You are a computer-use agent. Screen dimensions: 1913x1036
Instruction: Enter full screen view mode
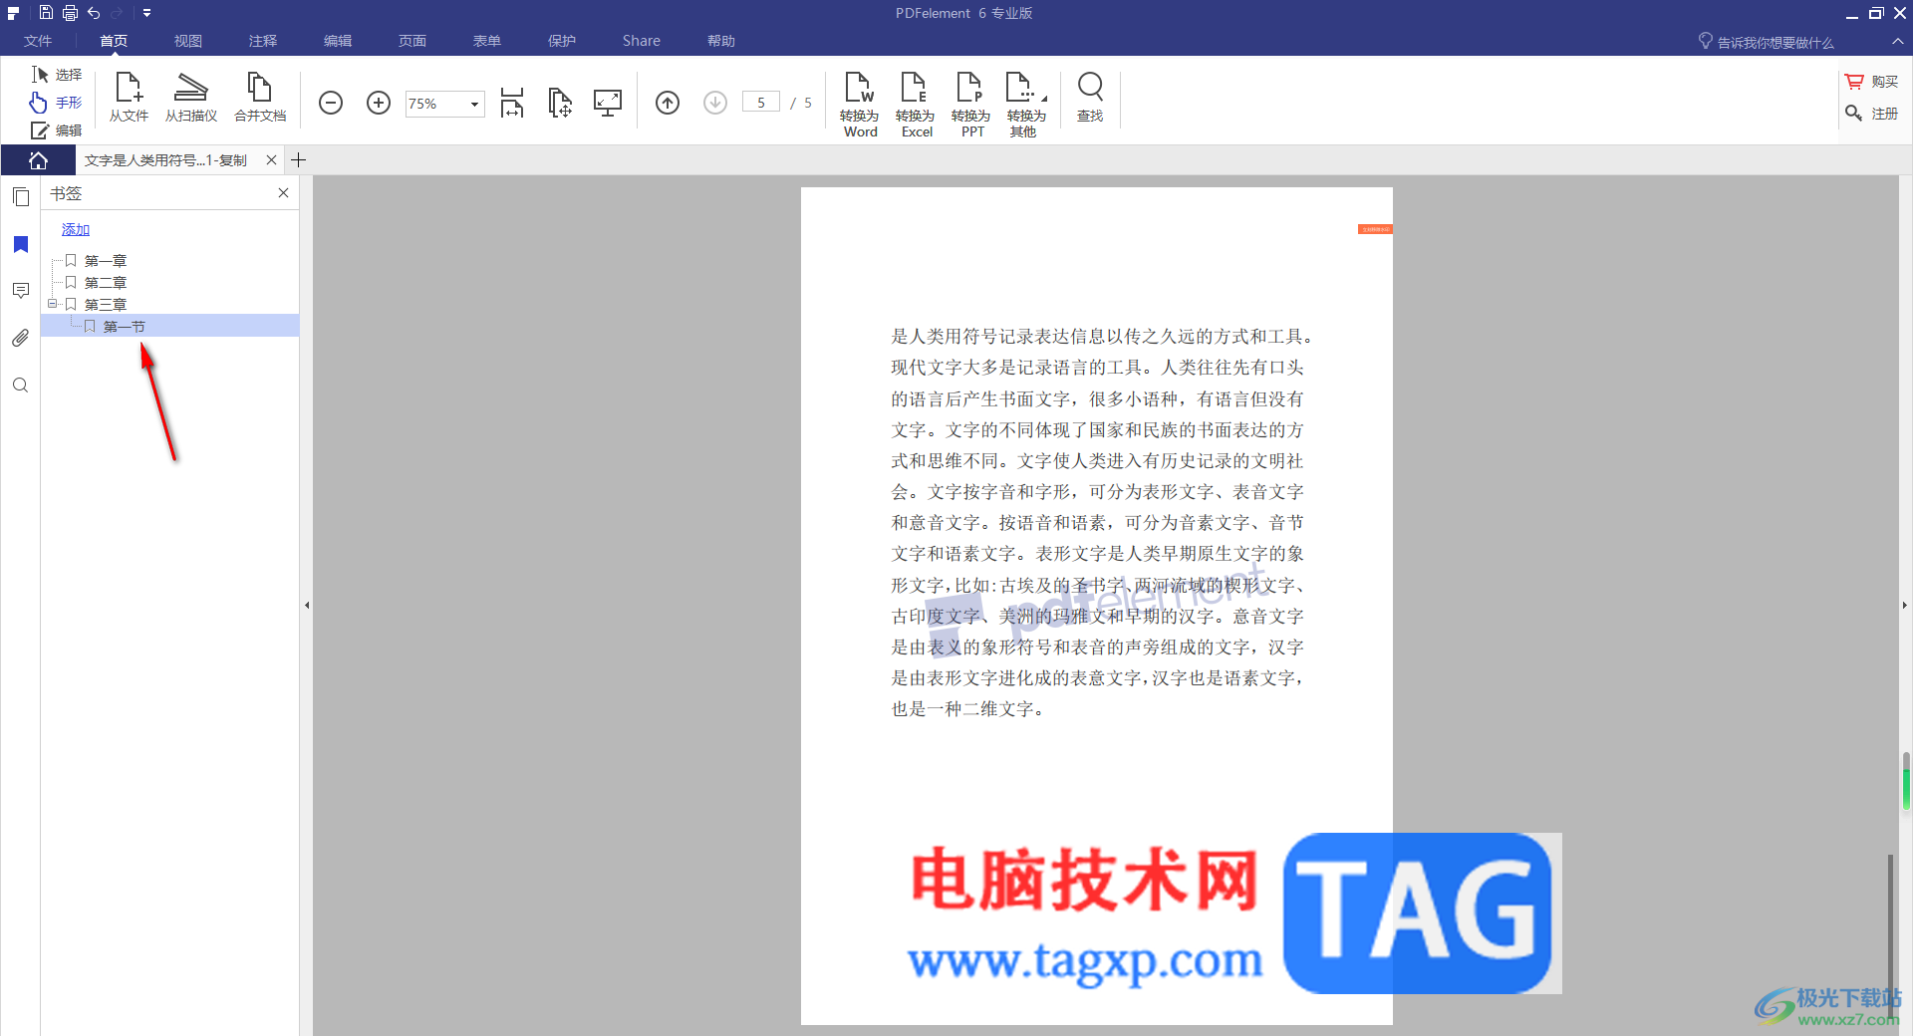608,103
